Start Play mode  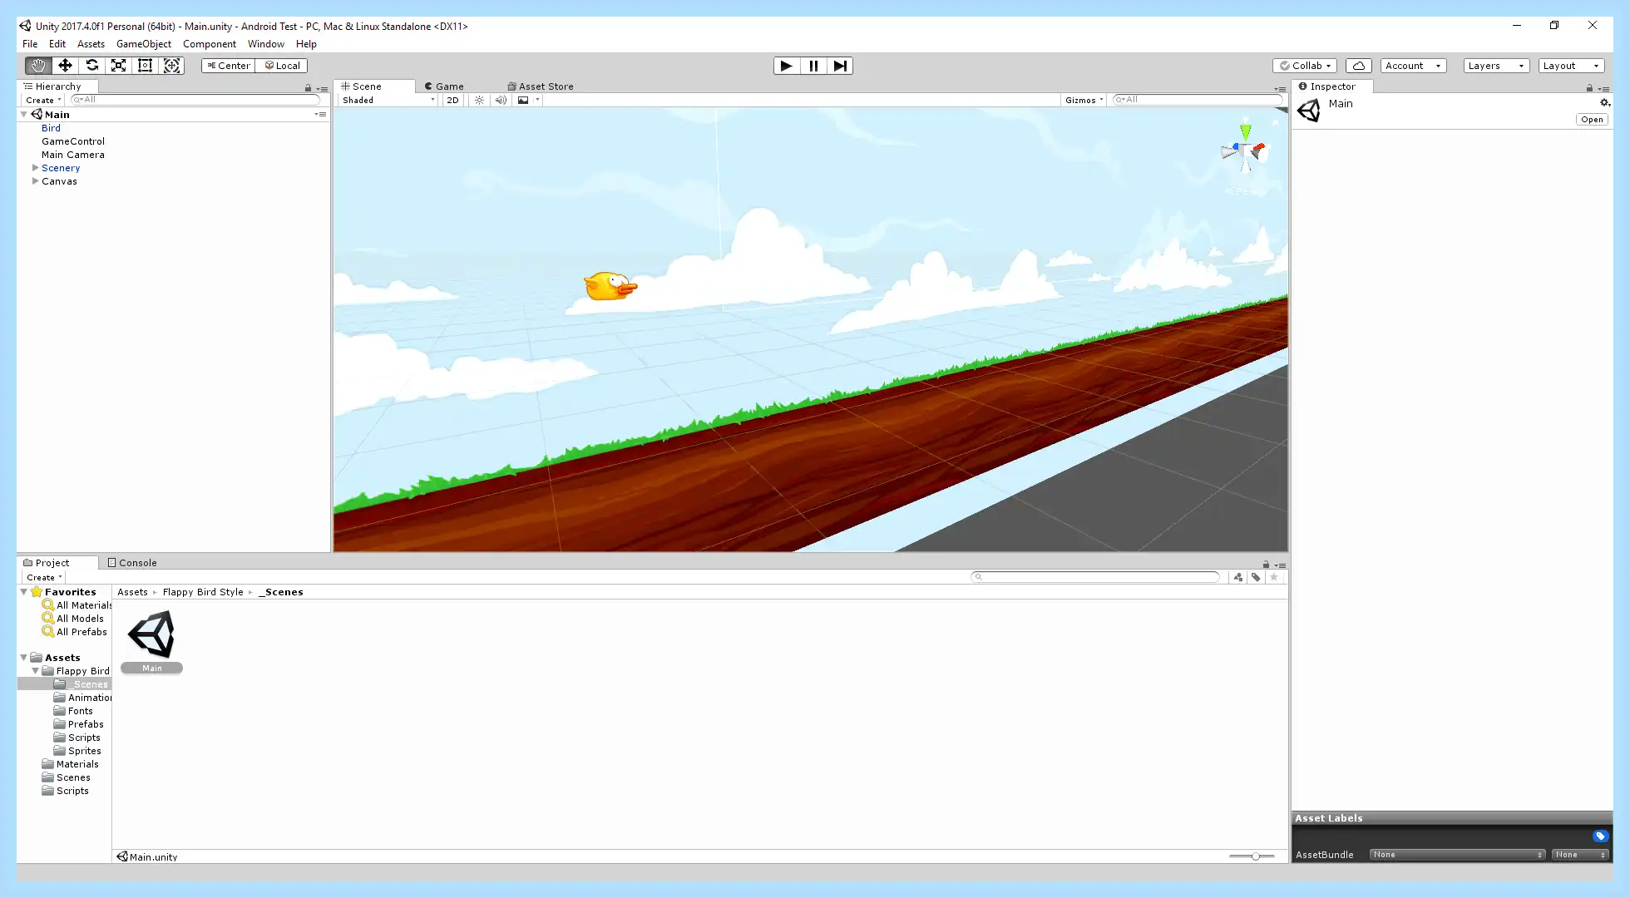pyautogui.click(x=786, y=66)
